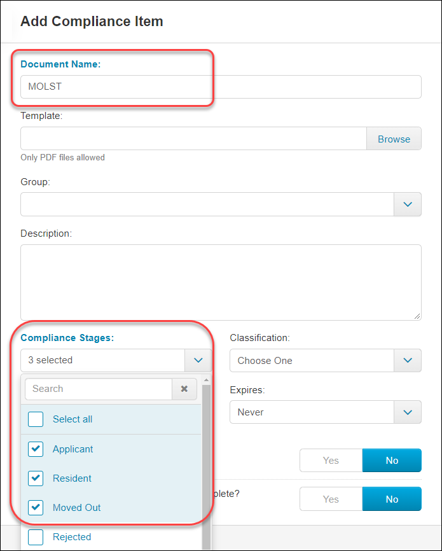
Task: Check the Rejected stage checkbox
Action: [x=36, y=537]
